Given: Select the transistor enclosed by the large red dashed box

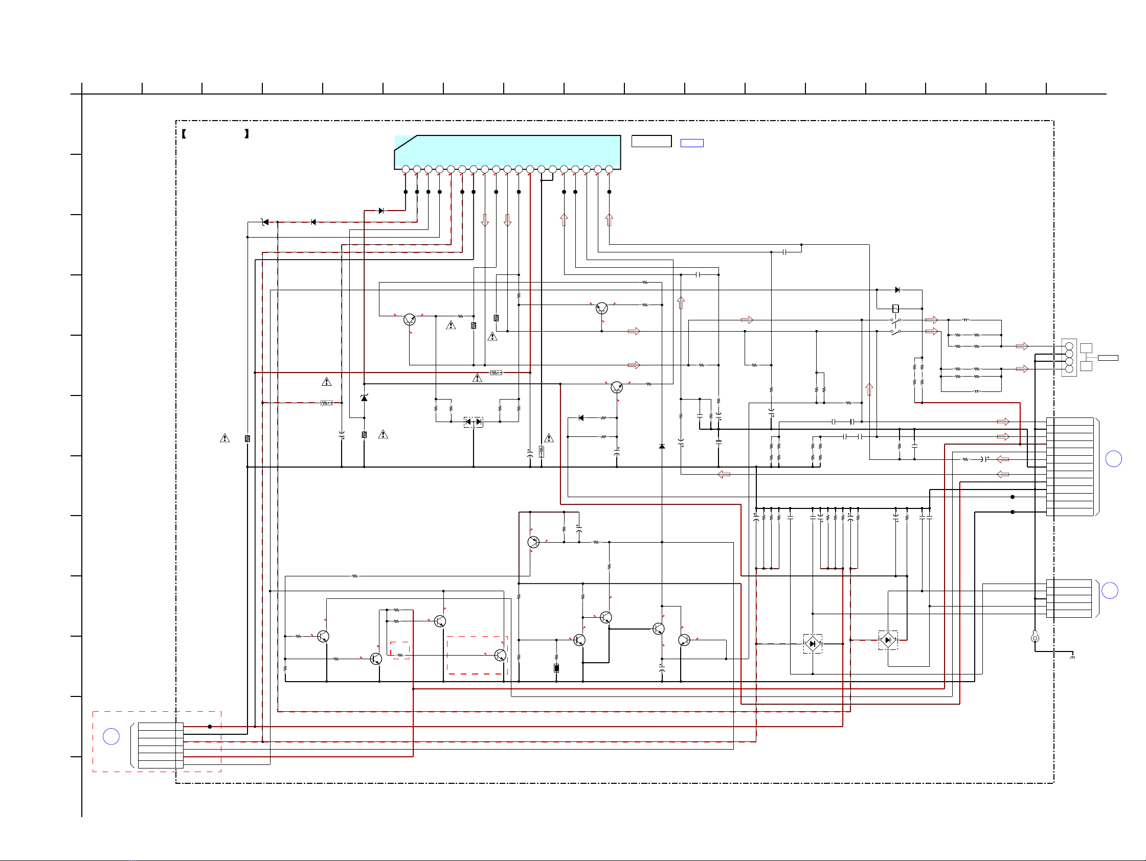Looking at the screenshot, I should [500, 655].
